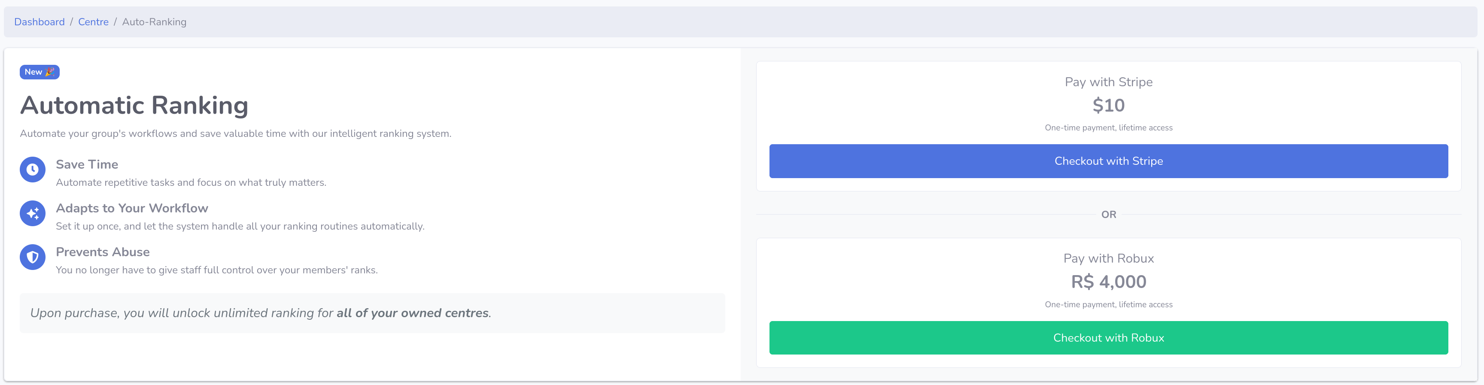Viewport: 1484px width, 385px height.
Task: Click the Save Time clock icon
Action: click(32, 170)
